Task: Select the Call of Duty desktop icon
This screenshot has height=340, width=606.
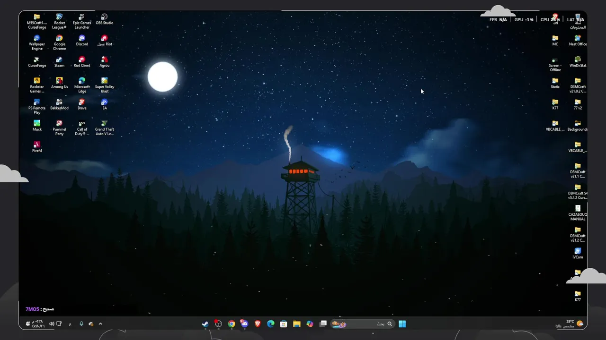Action: 82,128
